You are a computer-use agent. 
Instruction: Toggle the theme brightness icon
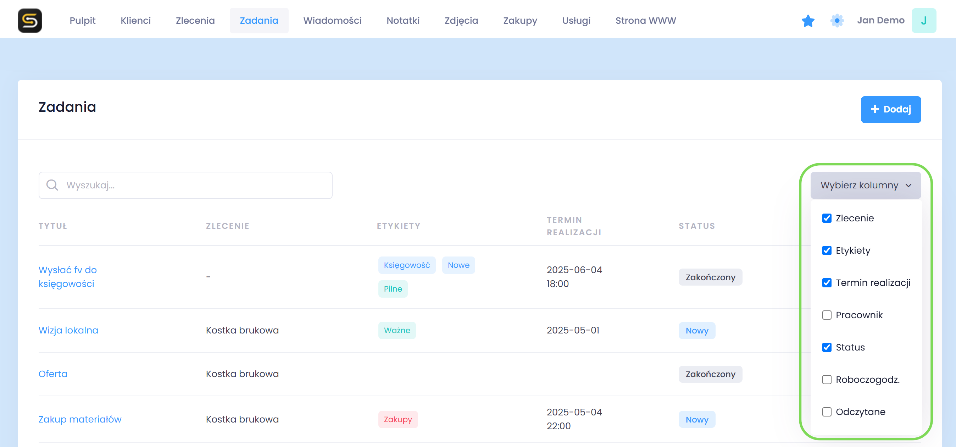click(837, 21)
